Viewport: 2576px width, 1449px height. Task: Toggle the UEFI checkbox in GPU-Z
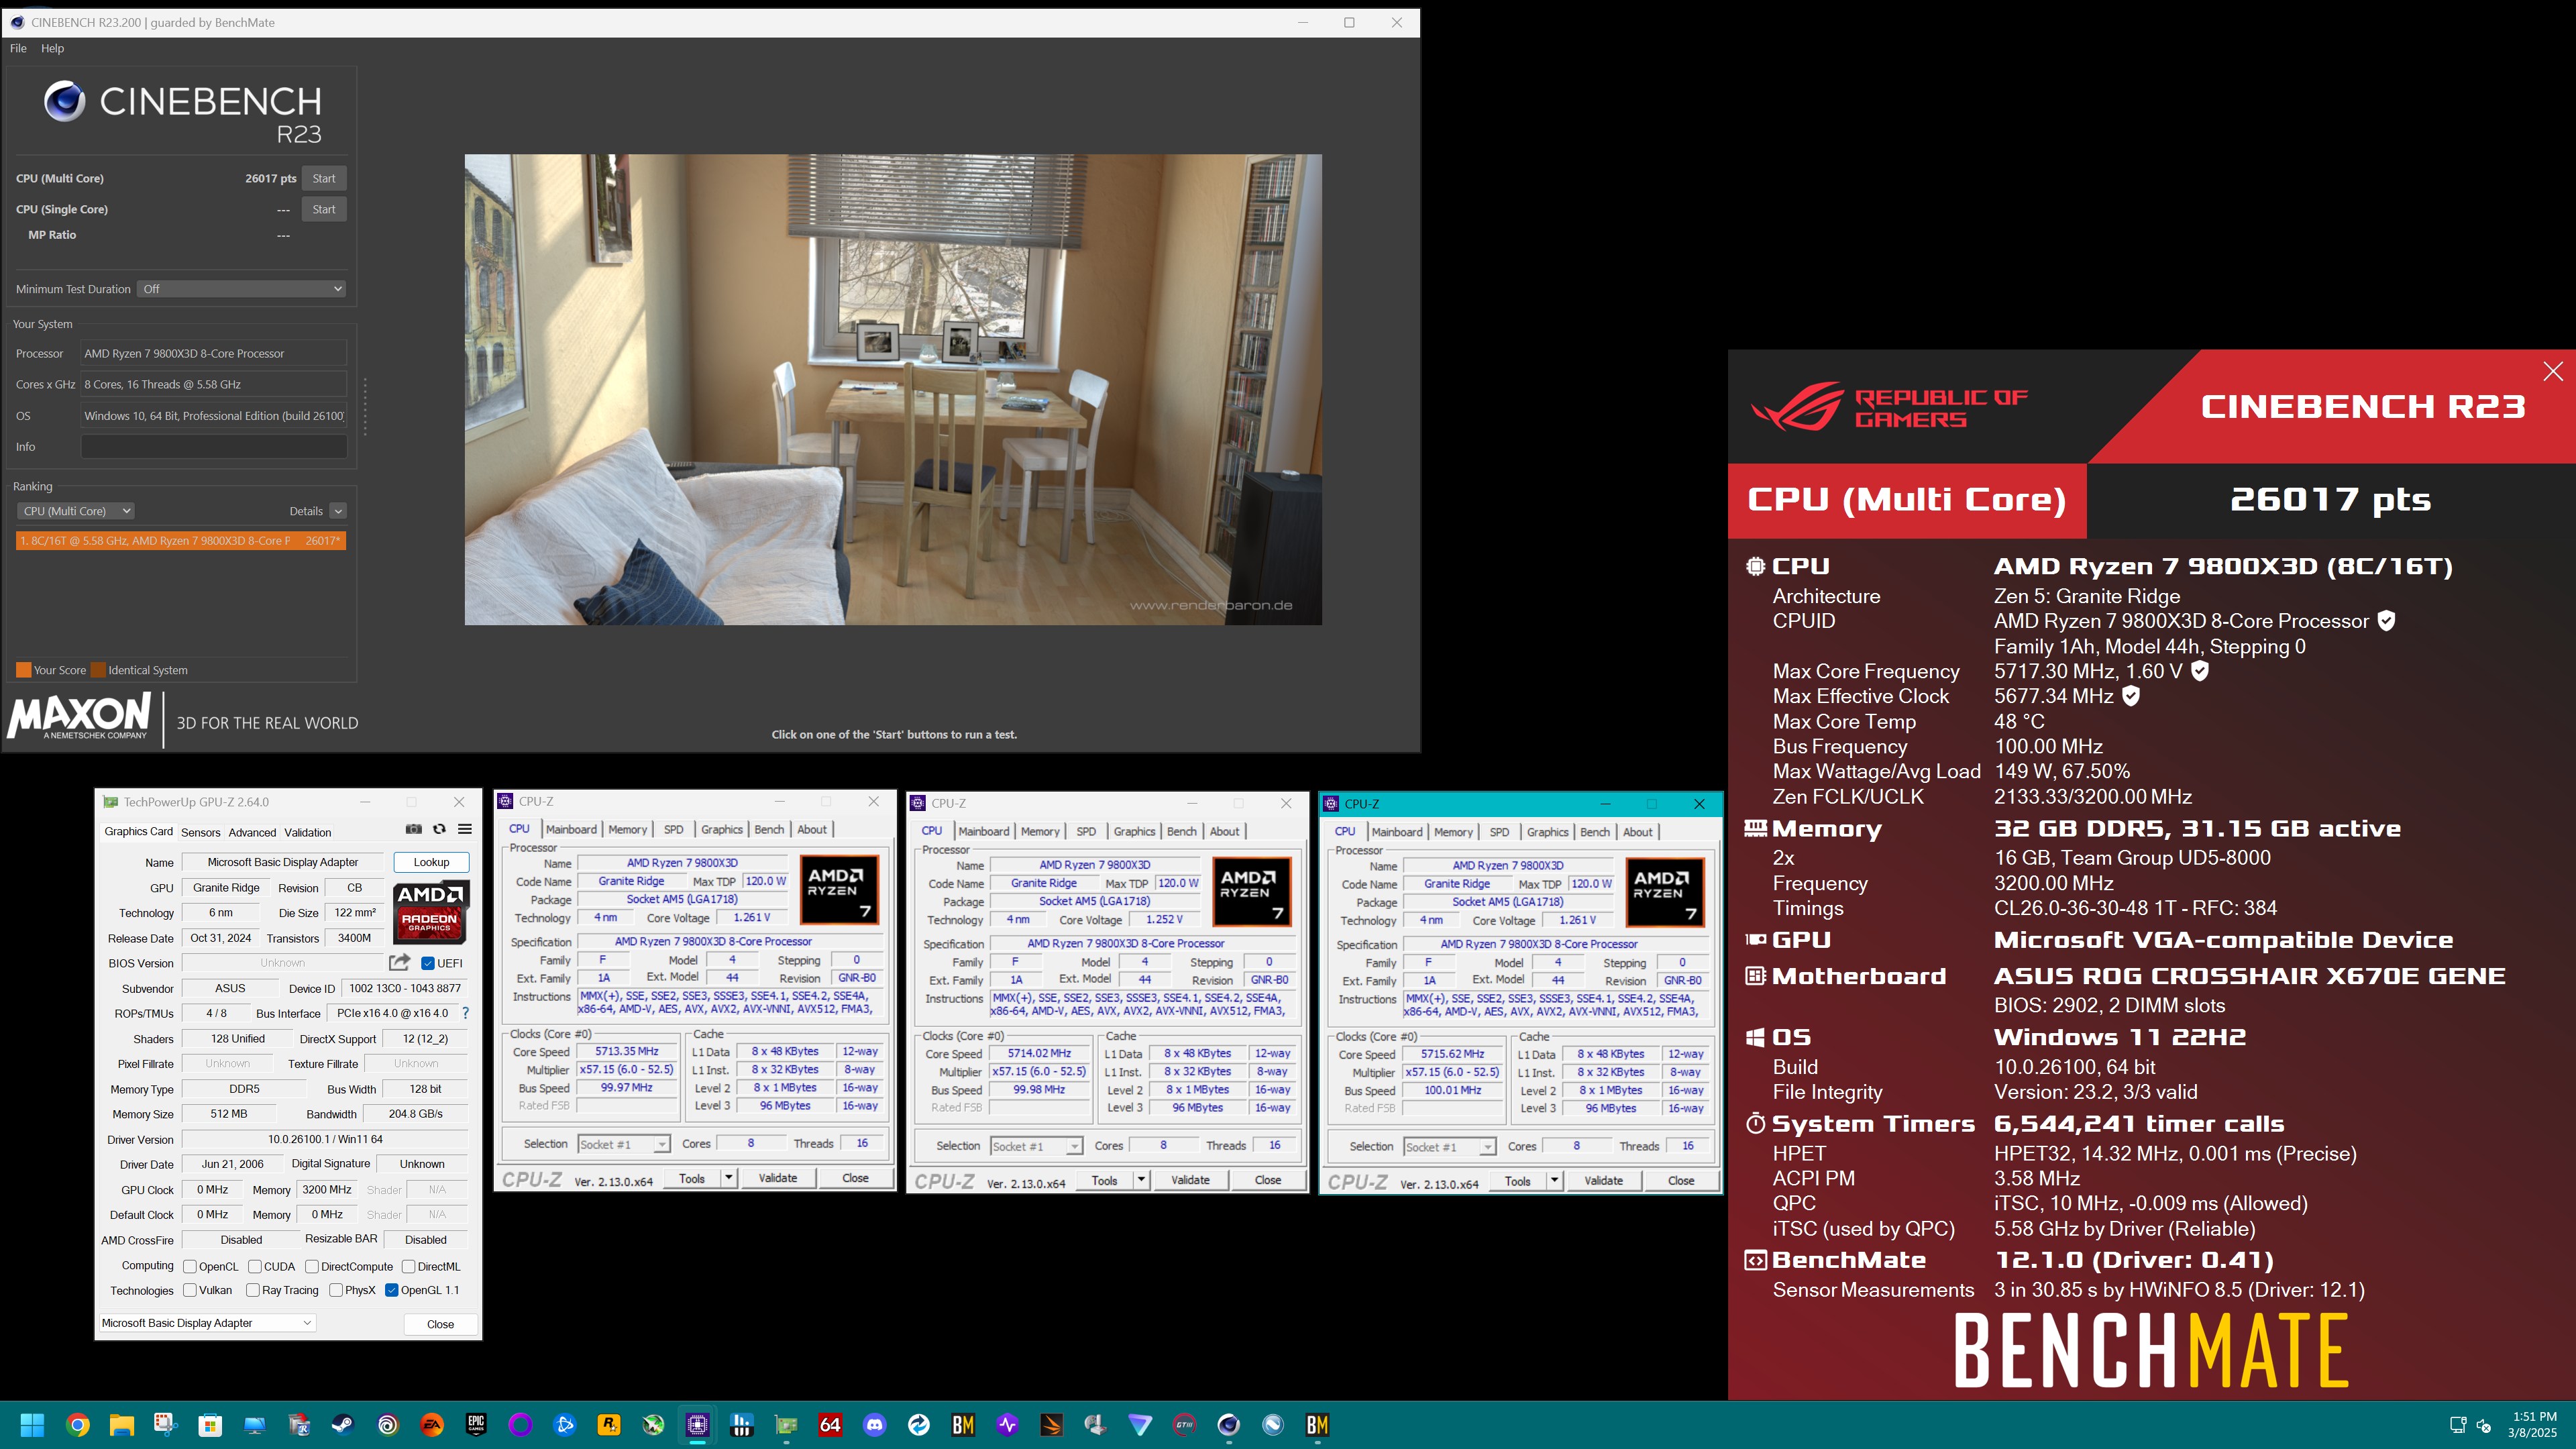[x=428, y=963]
